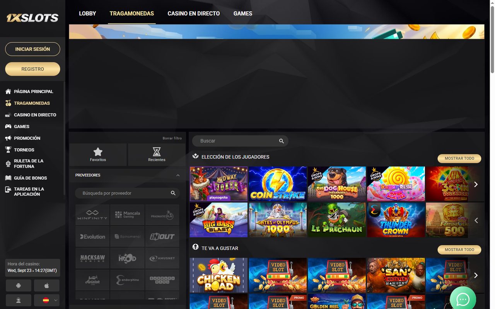Open the Apple iOS app download icon
Viewport: 495px width, 309px height.
point(47,286)
